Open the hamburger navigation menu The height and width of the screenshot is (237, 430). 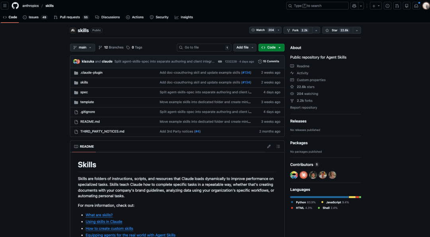pos(5,6)
